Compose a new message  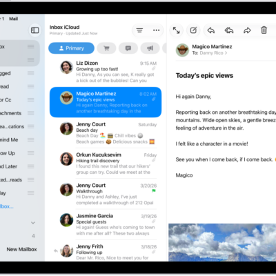click(193, 30)
